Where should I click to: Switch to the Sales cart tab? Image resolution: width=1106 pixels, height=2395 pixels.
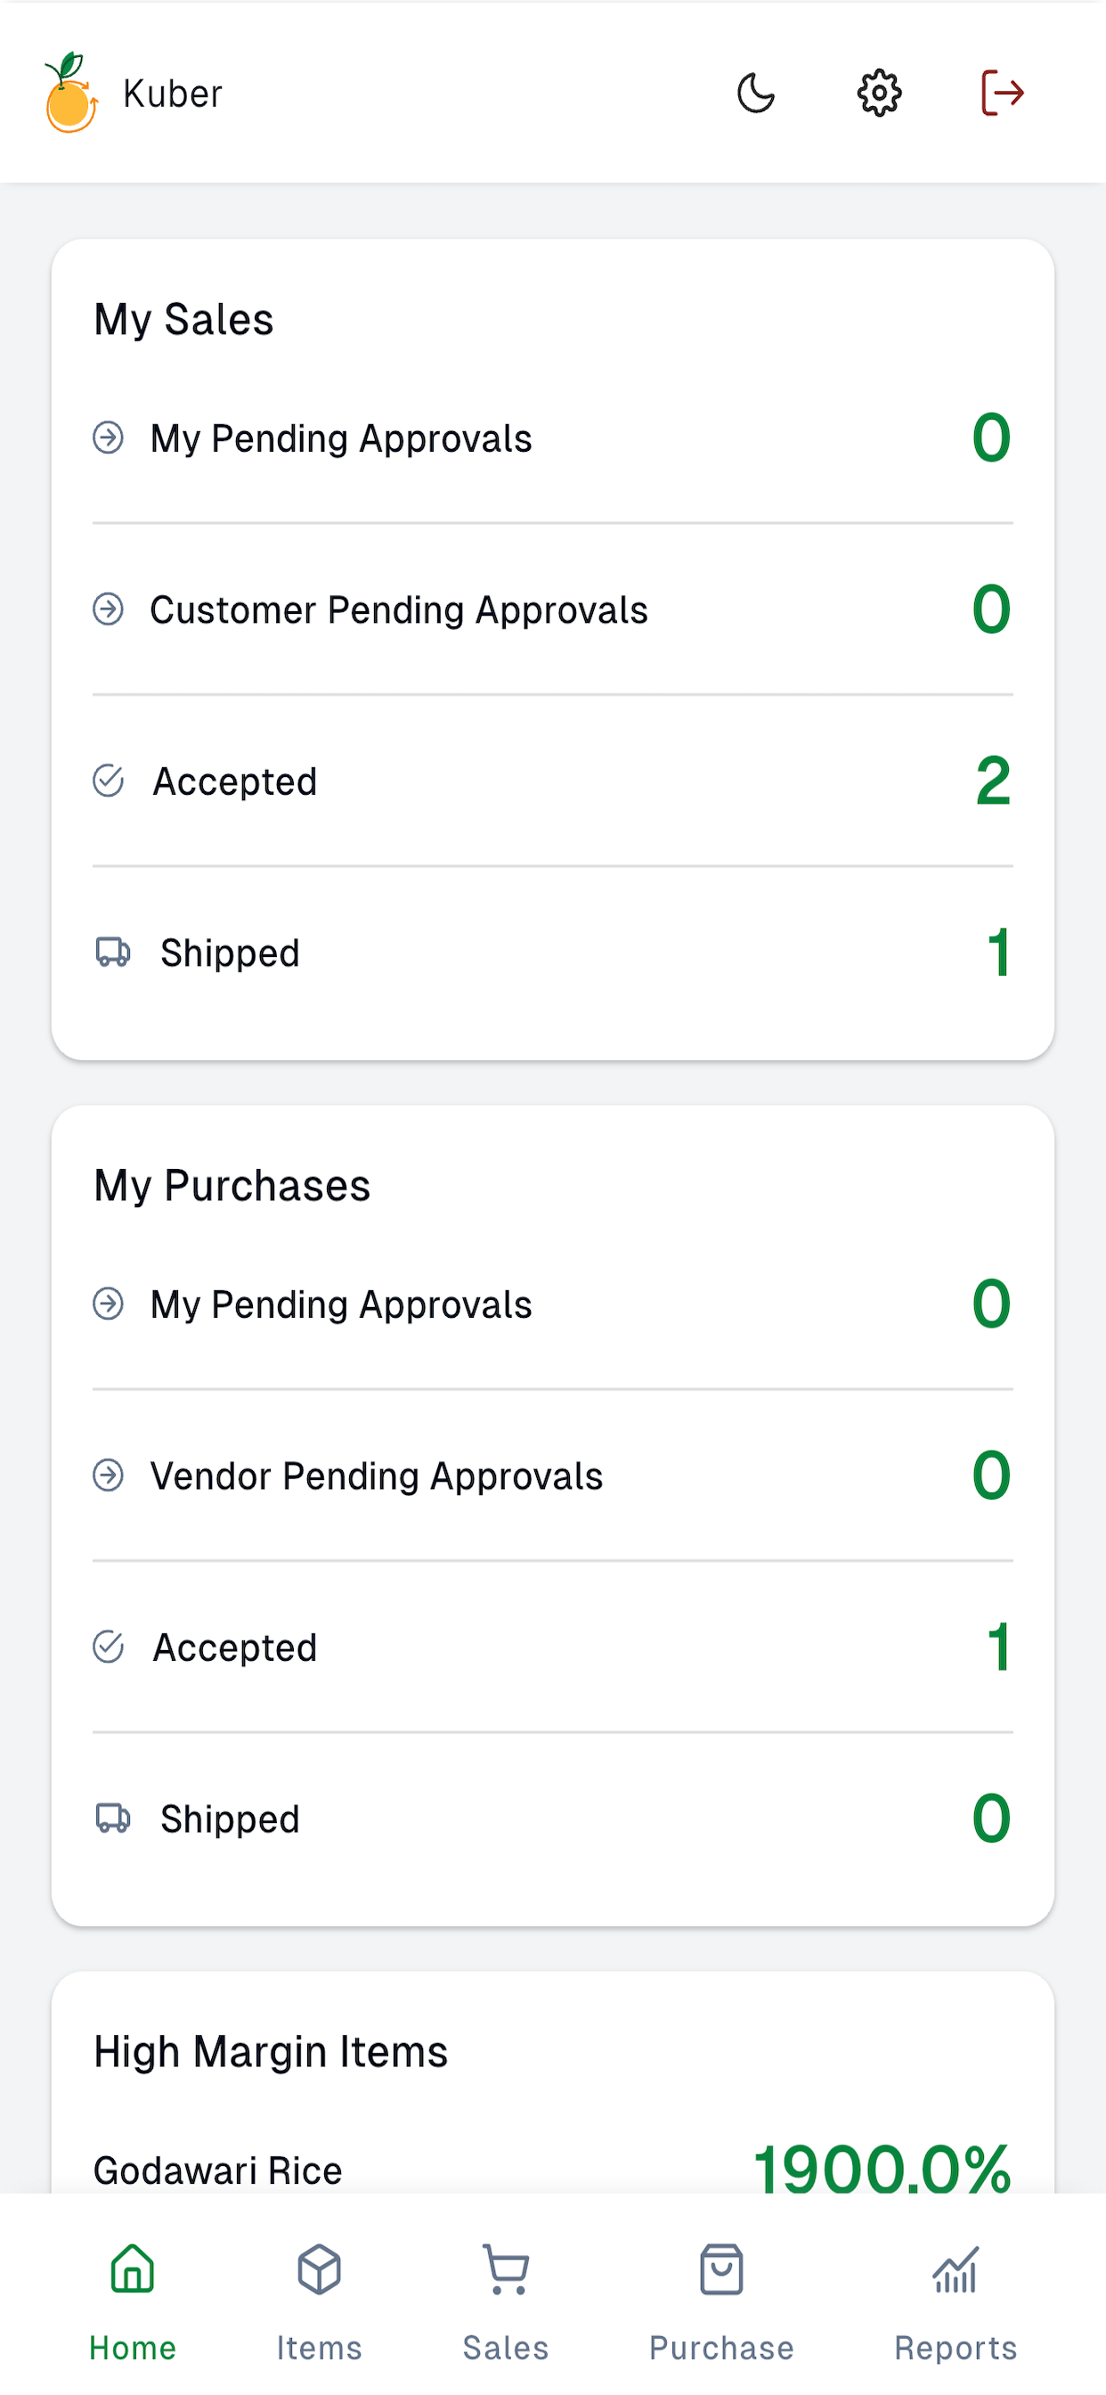pyautogui.click(x=506, y=2303)
